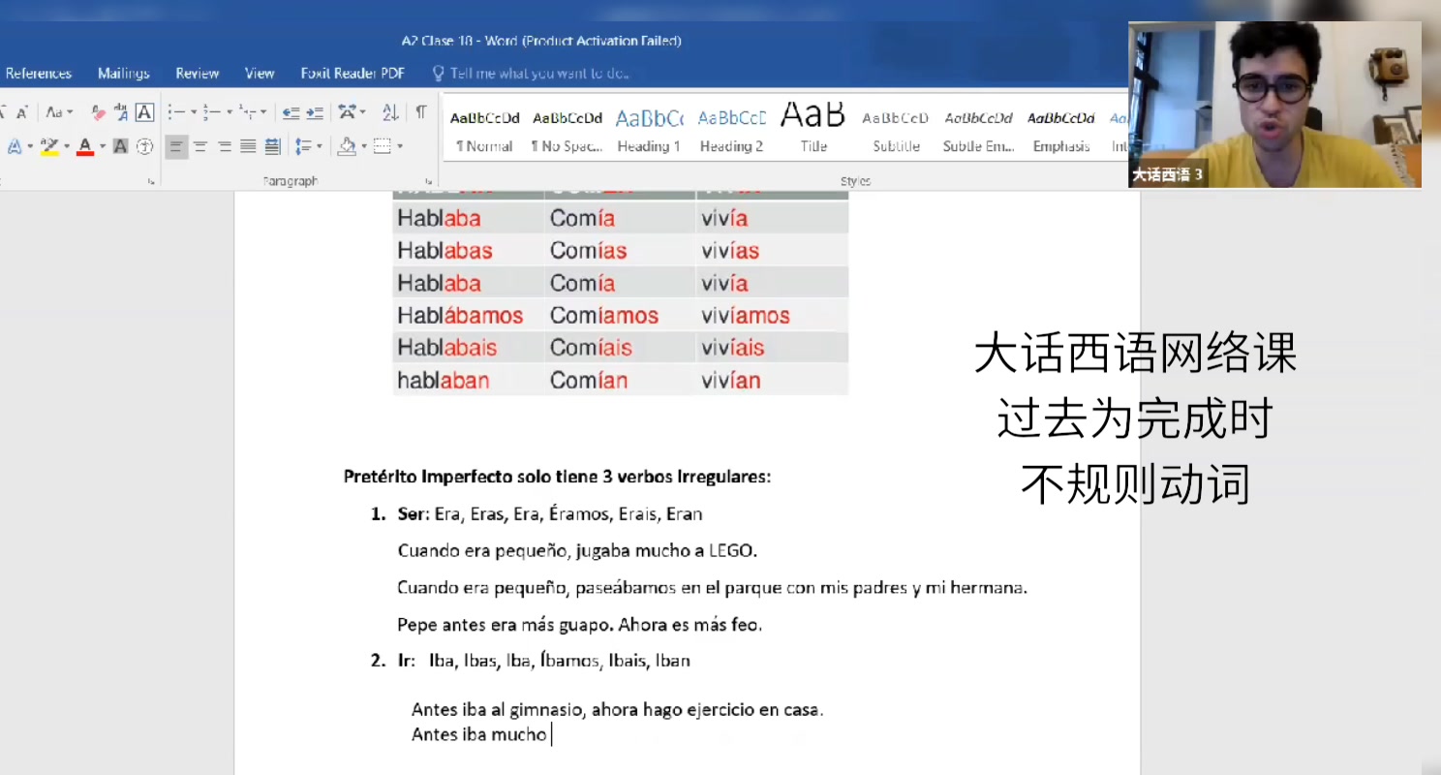1441x775 pixels.
Task: Click the Character Shading icon
Action: 120,146
